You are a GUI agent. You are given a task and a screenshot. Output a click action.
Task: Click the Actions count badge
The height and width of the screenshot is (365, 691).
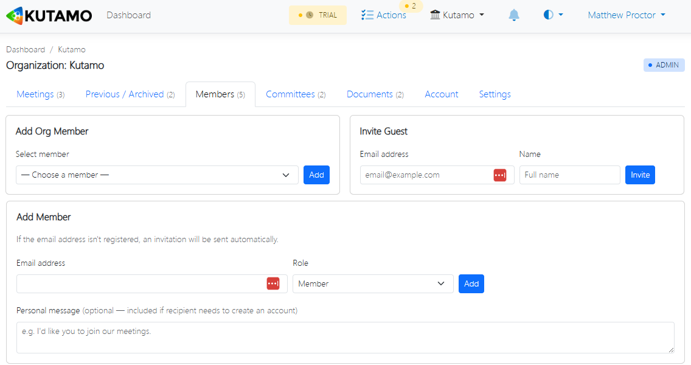(411, 6)
